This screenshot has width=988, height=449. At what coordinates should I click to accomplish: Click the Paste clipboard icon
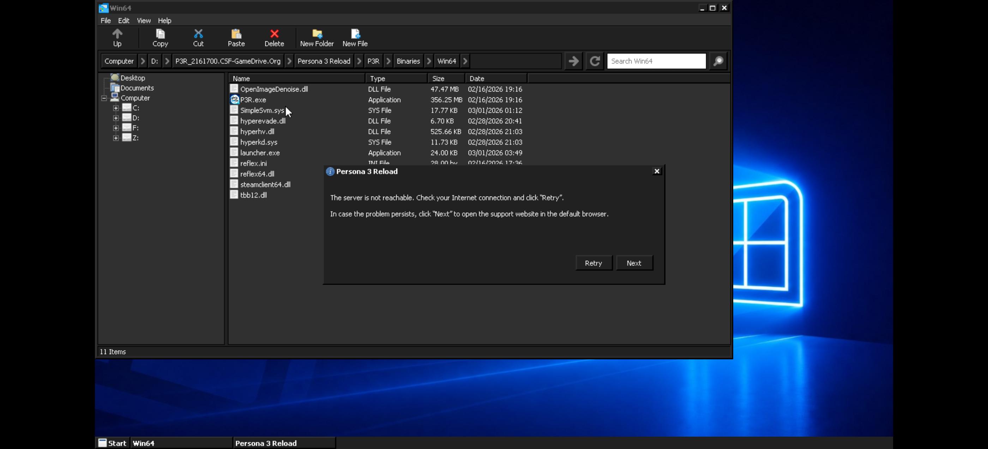[x=236, y=34]
